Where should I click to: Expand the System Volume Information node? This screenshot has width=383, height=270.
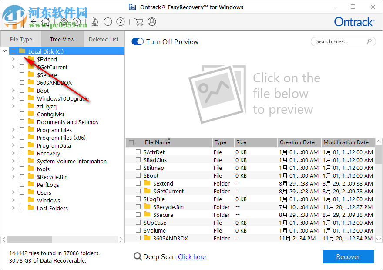[x=13, y=161]
